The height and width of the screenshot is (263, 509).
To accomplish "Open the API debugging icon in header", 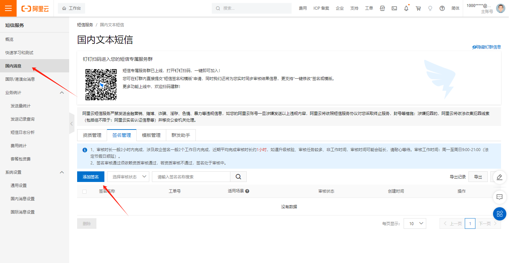I will coord(382,8).
